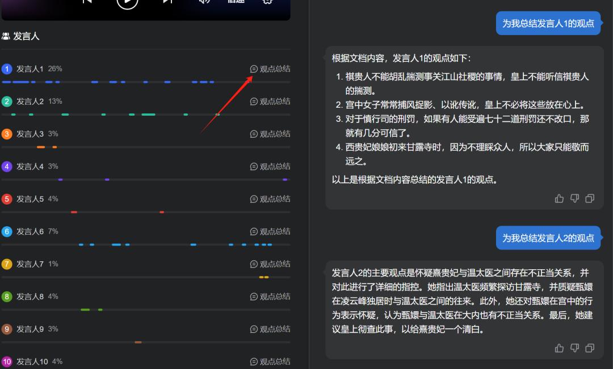Jump to 发言人6's blue timeline segment
This screenshot has width=613, height=369.
(x=116, y=245)
